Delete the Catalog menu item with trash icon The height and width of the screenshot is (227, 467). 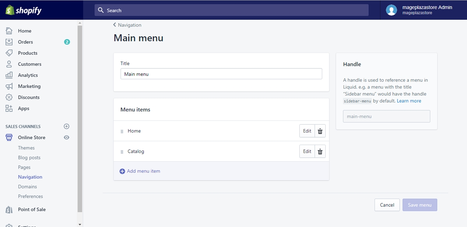click(x=320, y=152)
